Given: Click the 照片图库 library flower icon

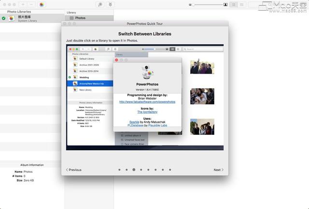Looking at the screenshot, I should tap(12, 18).
